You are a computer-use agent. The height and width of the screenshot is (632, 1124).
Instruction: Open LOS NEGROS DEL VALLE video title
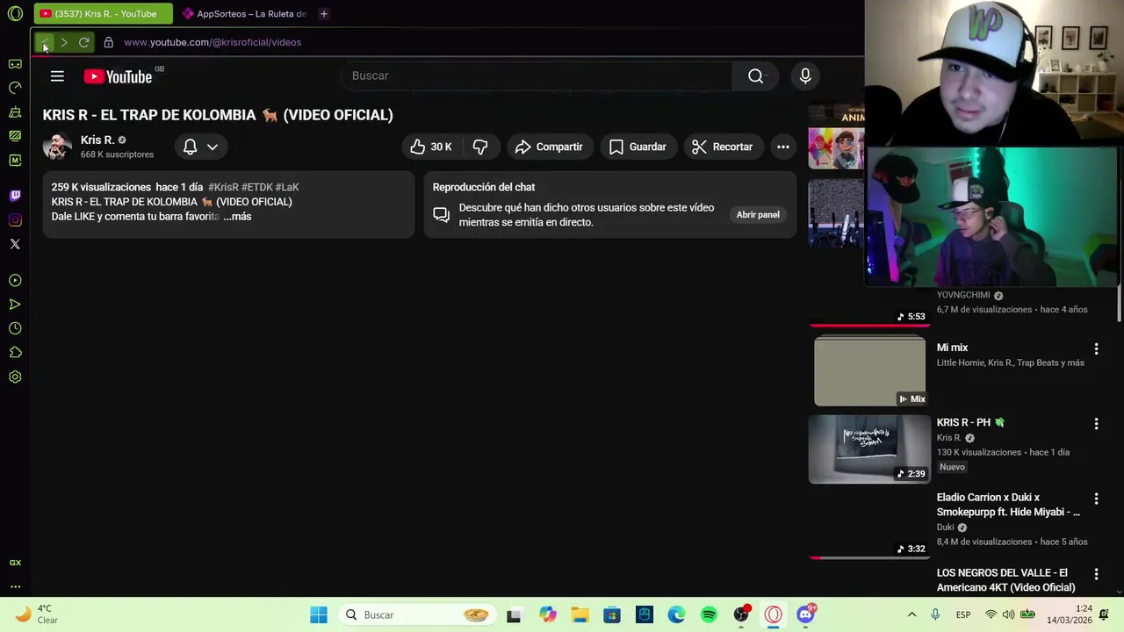(1006, 580)
